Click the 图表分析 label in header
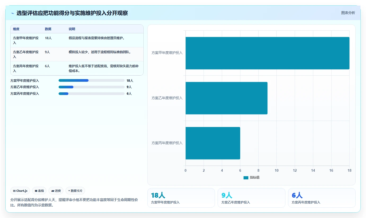Image resolution: width=366 pixels, height=218 pixels. coord(348,13)
